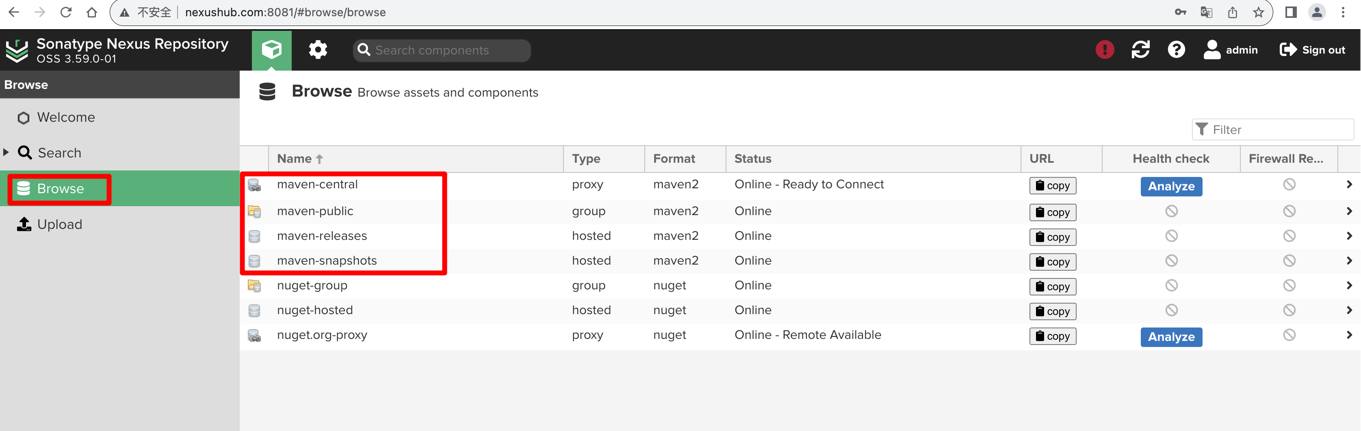Click the maven-central proxy repository icon
Screen dimensions: 1361x431
pyautogui.click(x=255, y=185)
